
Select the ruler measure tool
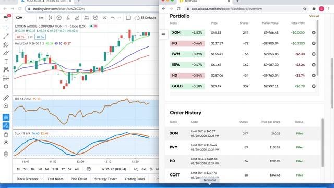click(x=6, y=98)
